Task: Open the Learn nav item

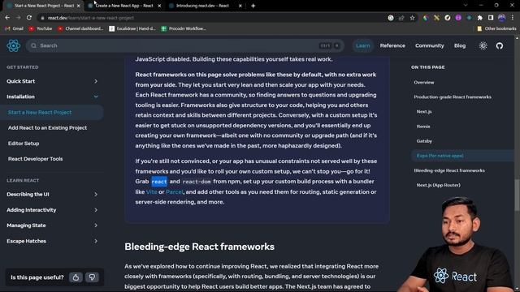Action: pyautogui.click(x=362, y=45)
